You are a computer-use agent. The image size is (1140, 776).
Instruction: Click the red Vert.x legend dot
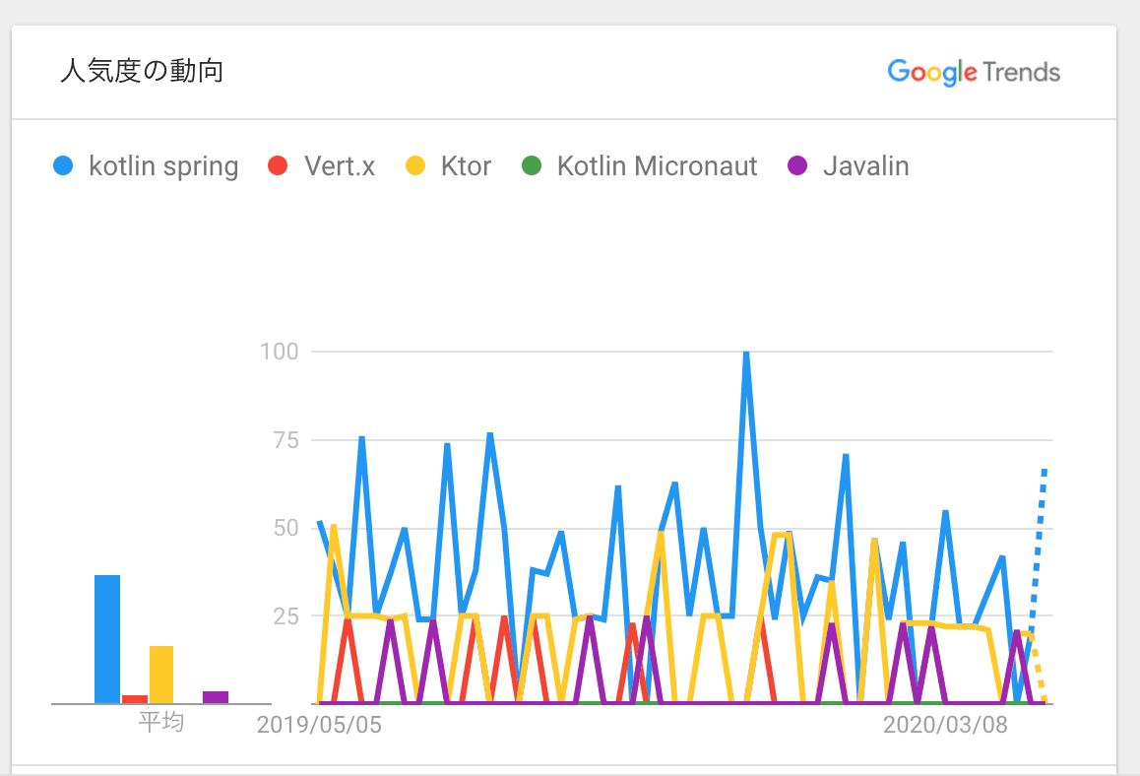[x=279, y=166]
